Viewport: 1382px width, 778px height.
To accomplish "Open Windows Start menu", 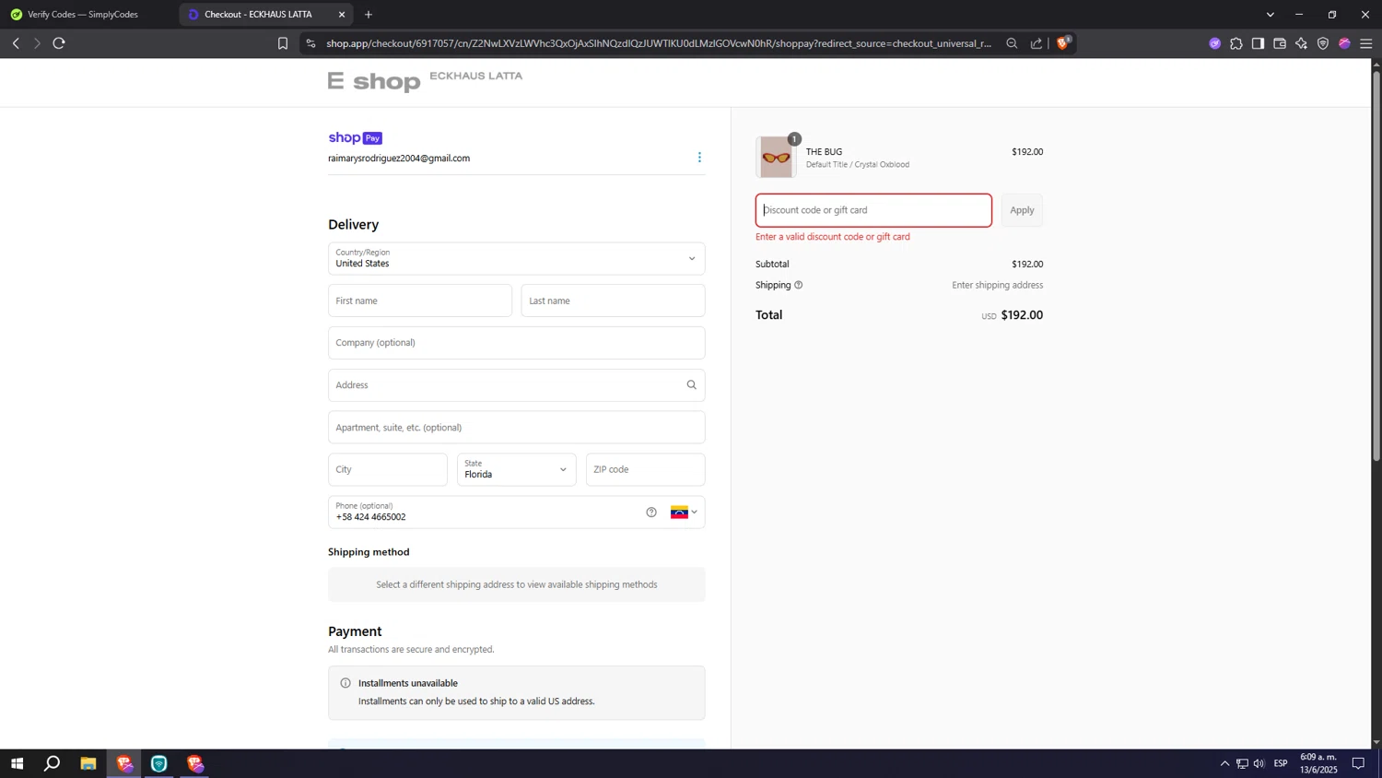I will pyautogui.click(x=17, y=763).
